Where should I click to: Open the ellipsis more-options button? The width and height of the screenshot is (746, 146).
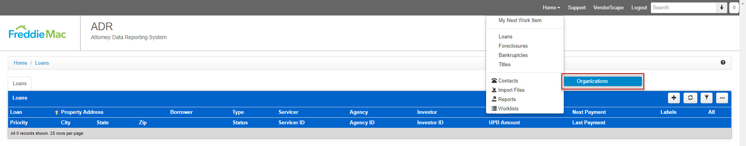(x=722, y=98)
